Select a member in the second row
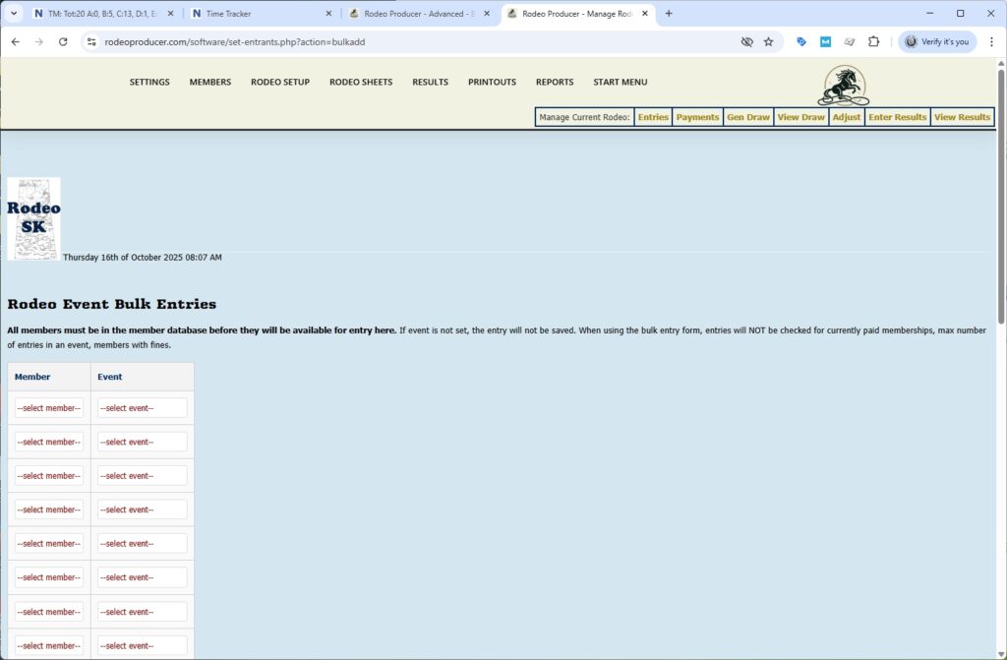Image resolution: width=1007 pixels, height=660 pixels. click(x=47, y=441)
